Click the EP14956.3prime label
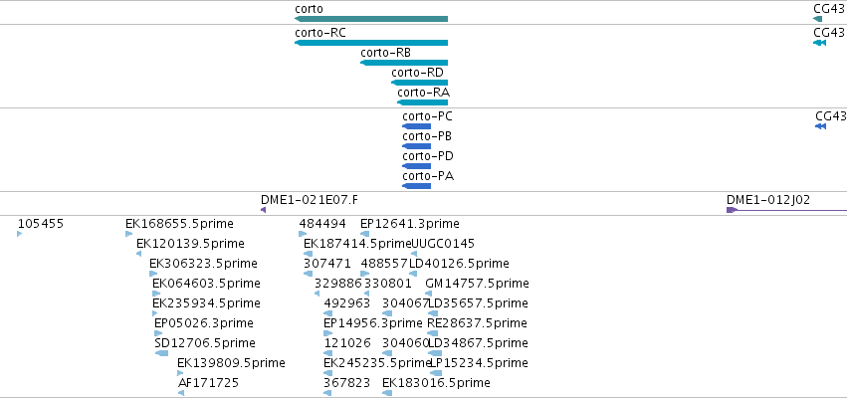Viewport: 847px width, 398px height. coord(373,323)
